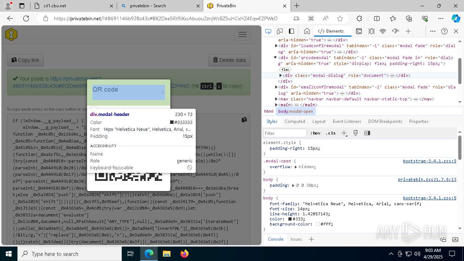Expand the emailconfirmmodal div node
This screenshot has width=464, height=261.
coord(276,87)
